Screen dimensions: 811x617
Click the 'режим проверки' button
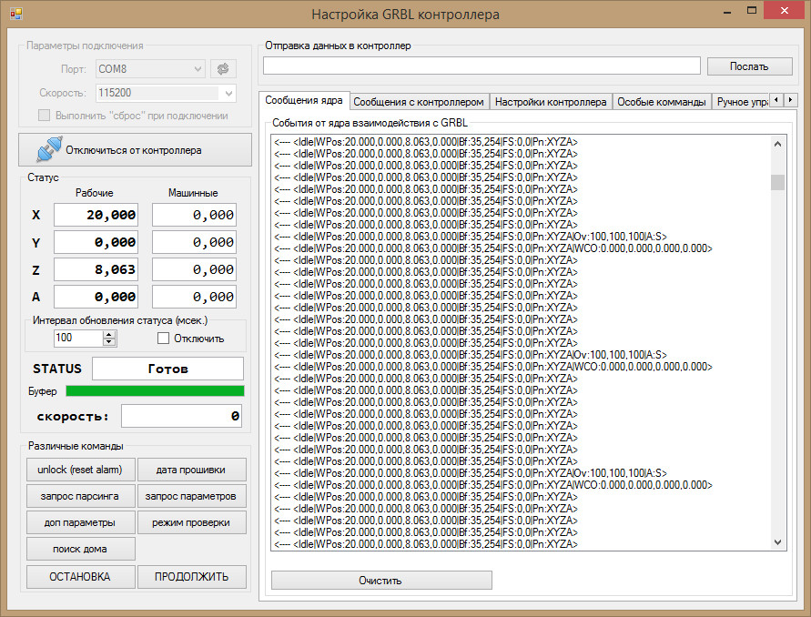pos(191,522)
